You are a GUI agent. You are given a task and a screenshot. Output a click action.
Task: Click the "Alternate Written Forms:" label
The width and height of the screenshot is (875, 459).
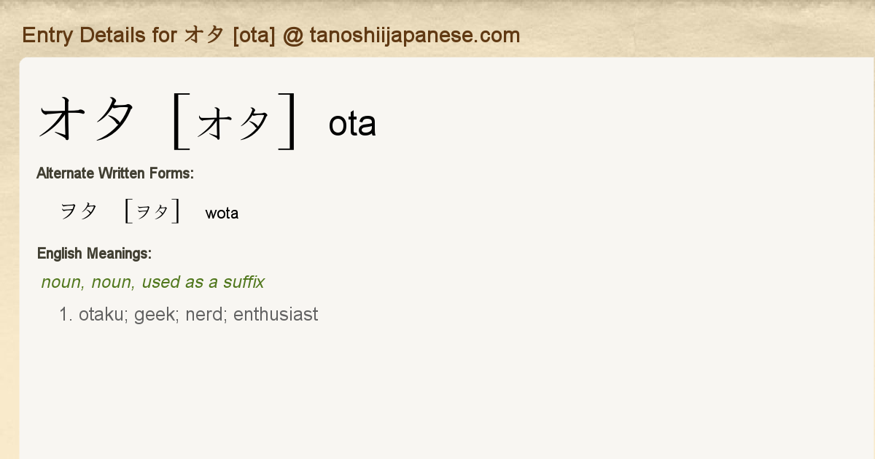pos(115,173)
